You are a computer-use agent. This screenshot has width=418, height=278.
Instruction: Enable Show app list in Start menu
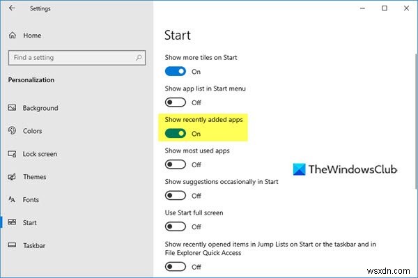click(x=175, y=102)
